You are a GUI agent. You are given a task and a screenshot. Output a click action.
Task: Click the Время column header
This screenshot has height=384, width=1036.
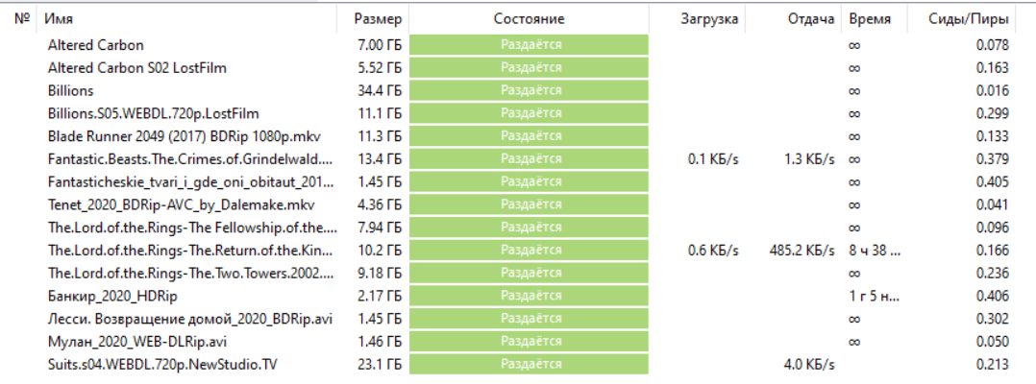(870, 19)
